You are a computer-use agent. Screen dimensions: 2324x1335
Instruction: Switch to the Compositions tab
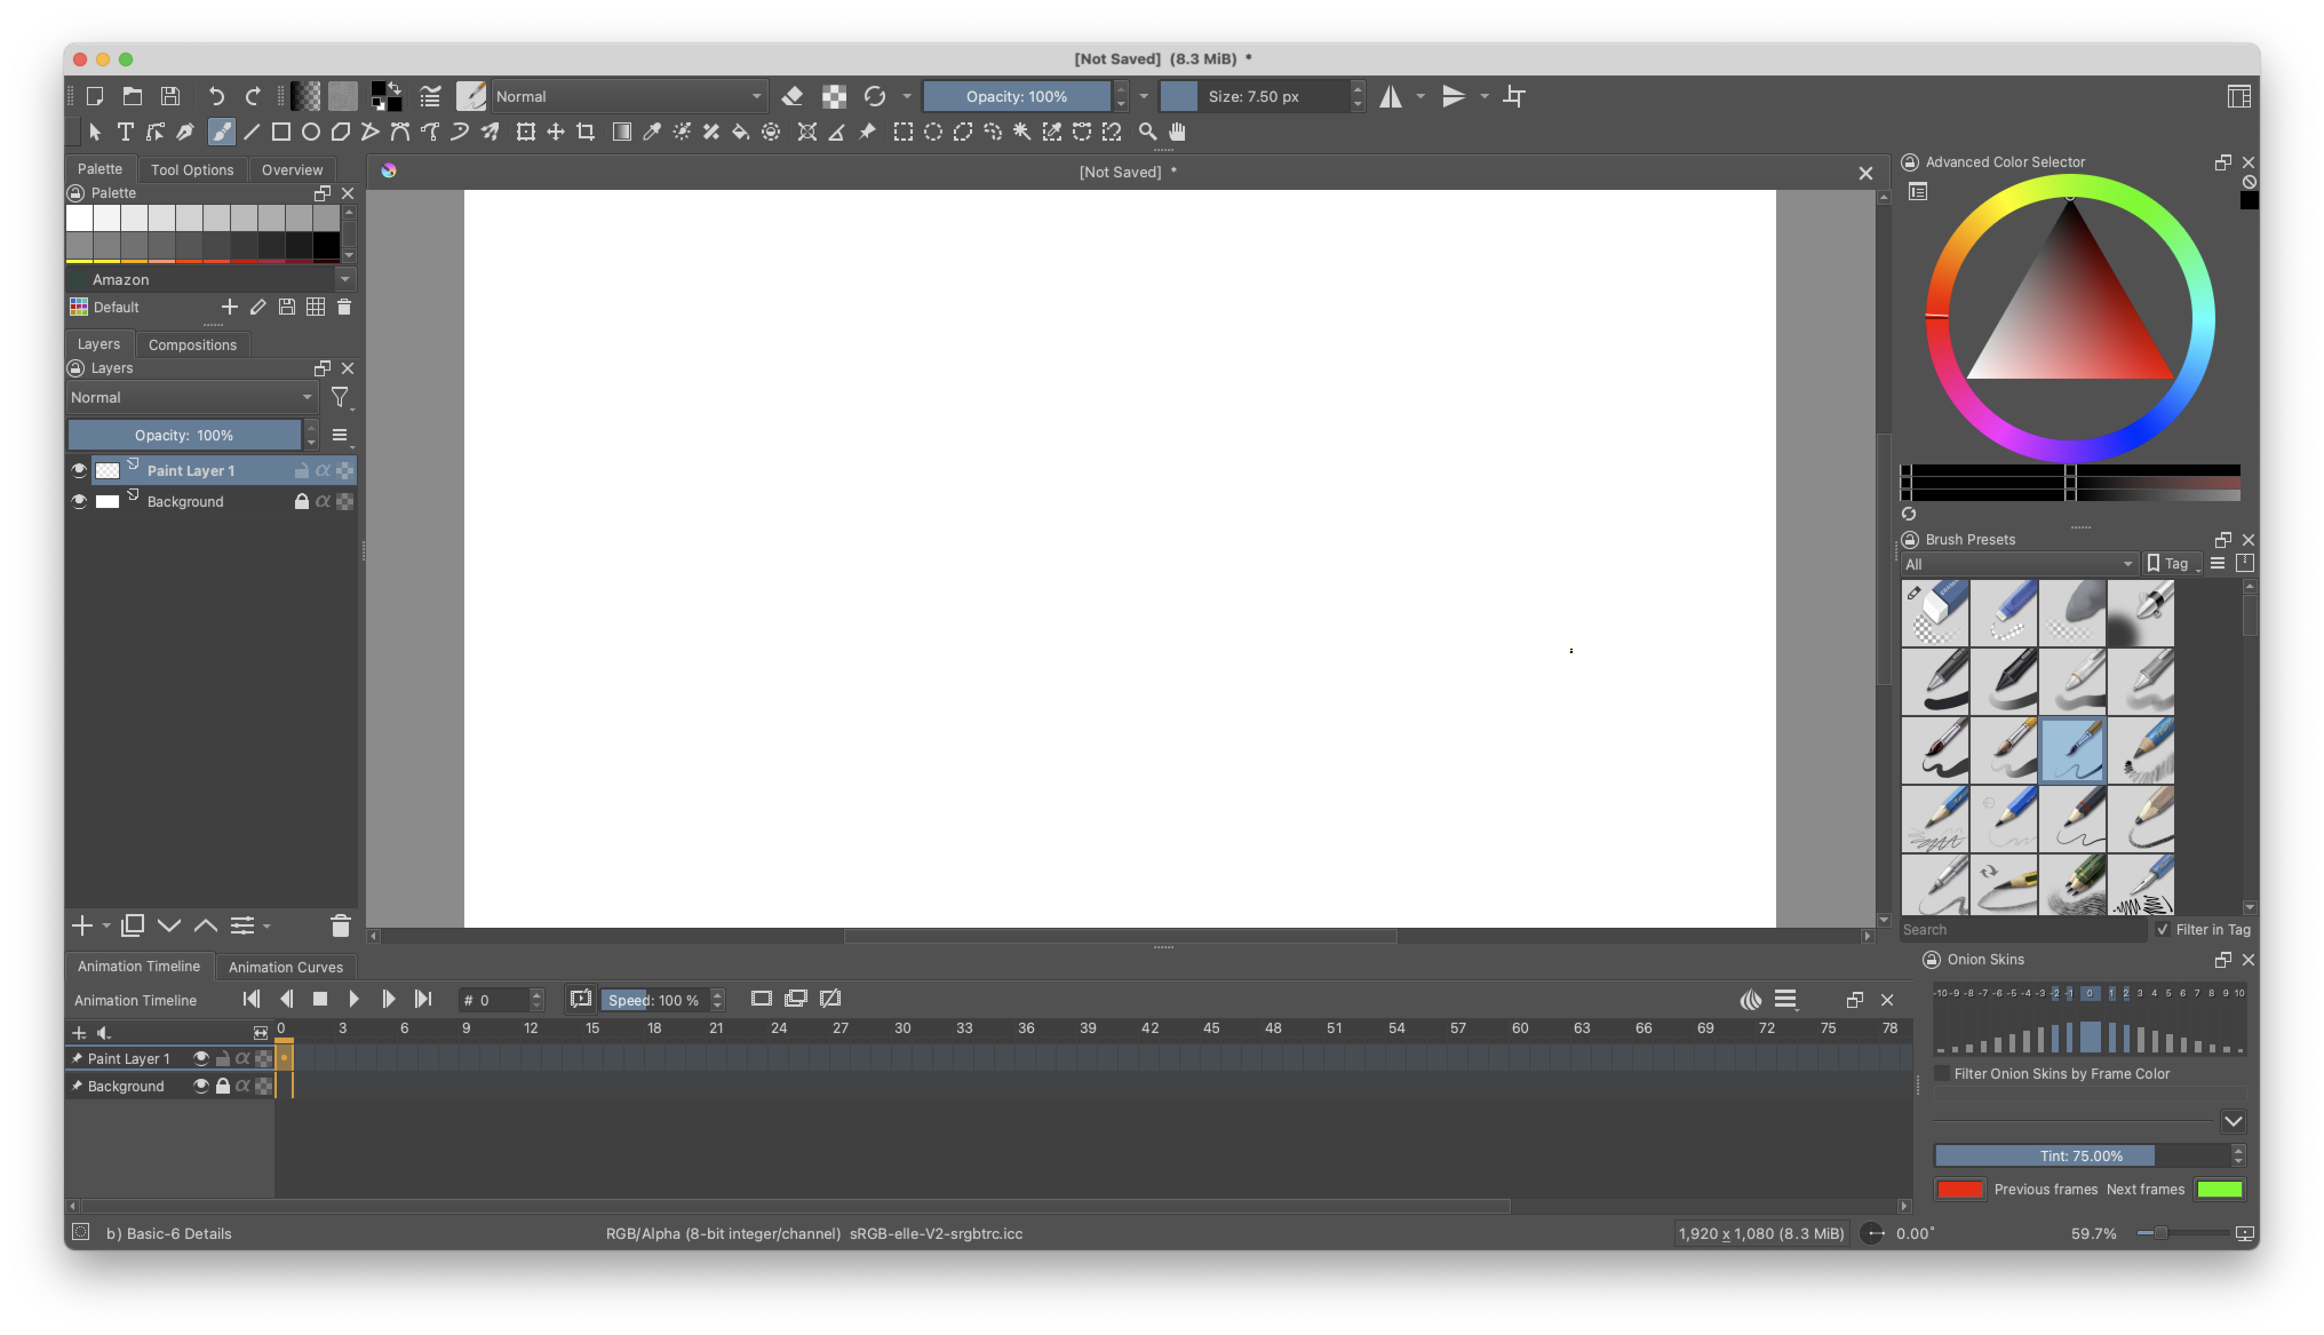click(193, 345)
